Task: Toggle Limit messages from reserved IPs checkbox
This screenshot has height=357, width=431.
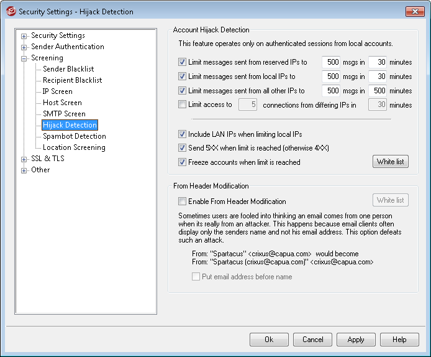Action: tap(182, 62)
